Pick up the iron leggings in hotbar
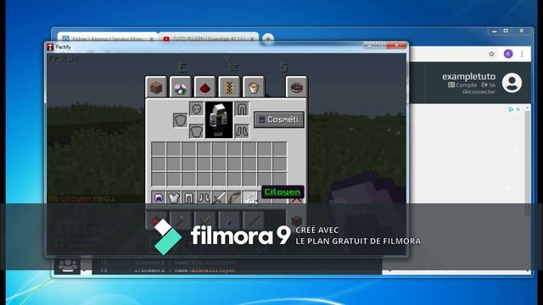This screenshot has width=543, height=305. (188, 197)
